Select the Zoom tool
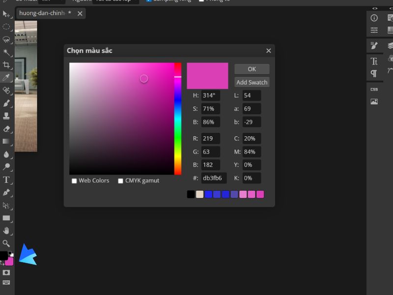The height and width of the screenshot is (295, 393). coord(6,243)
